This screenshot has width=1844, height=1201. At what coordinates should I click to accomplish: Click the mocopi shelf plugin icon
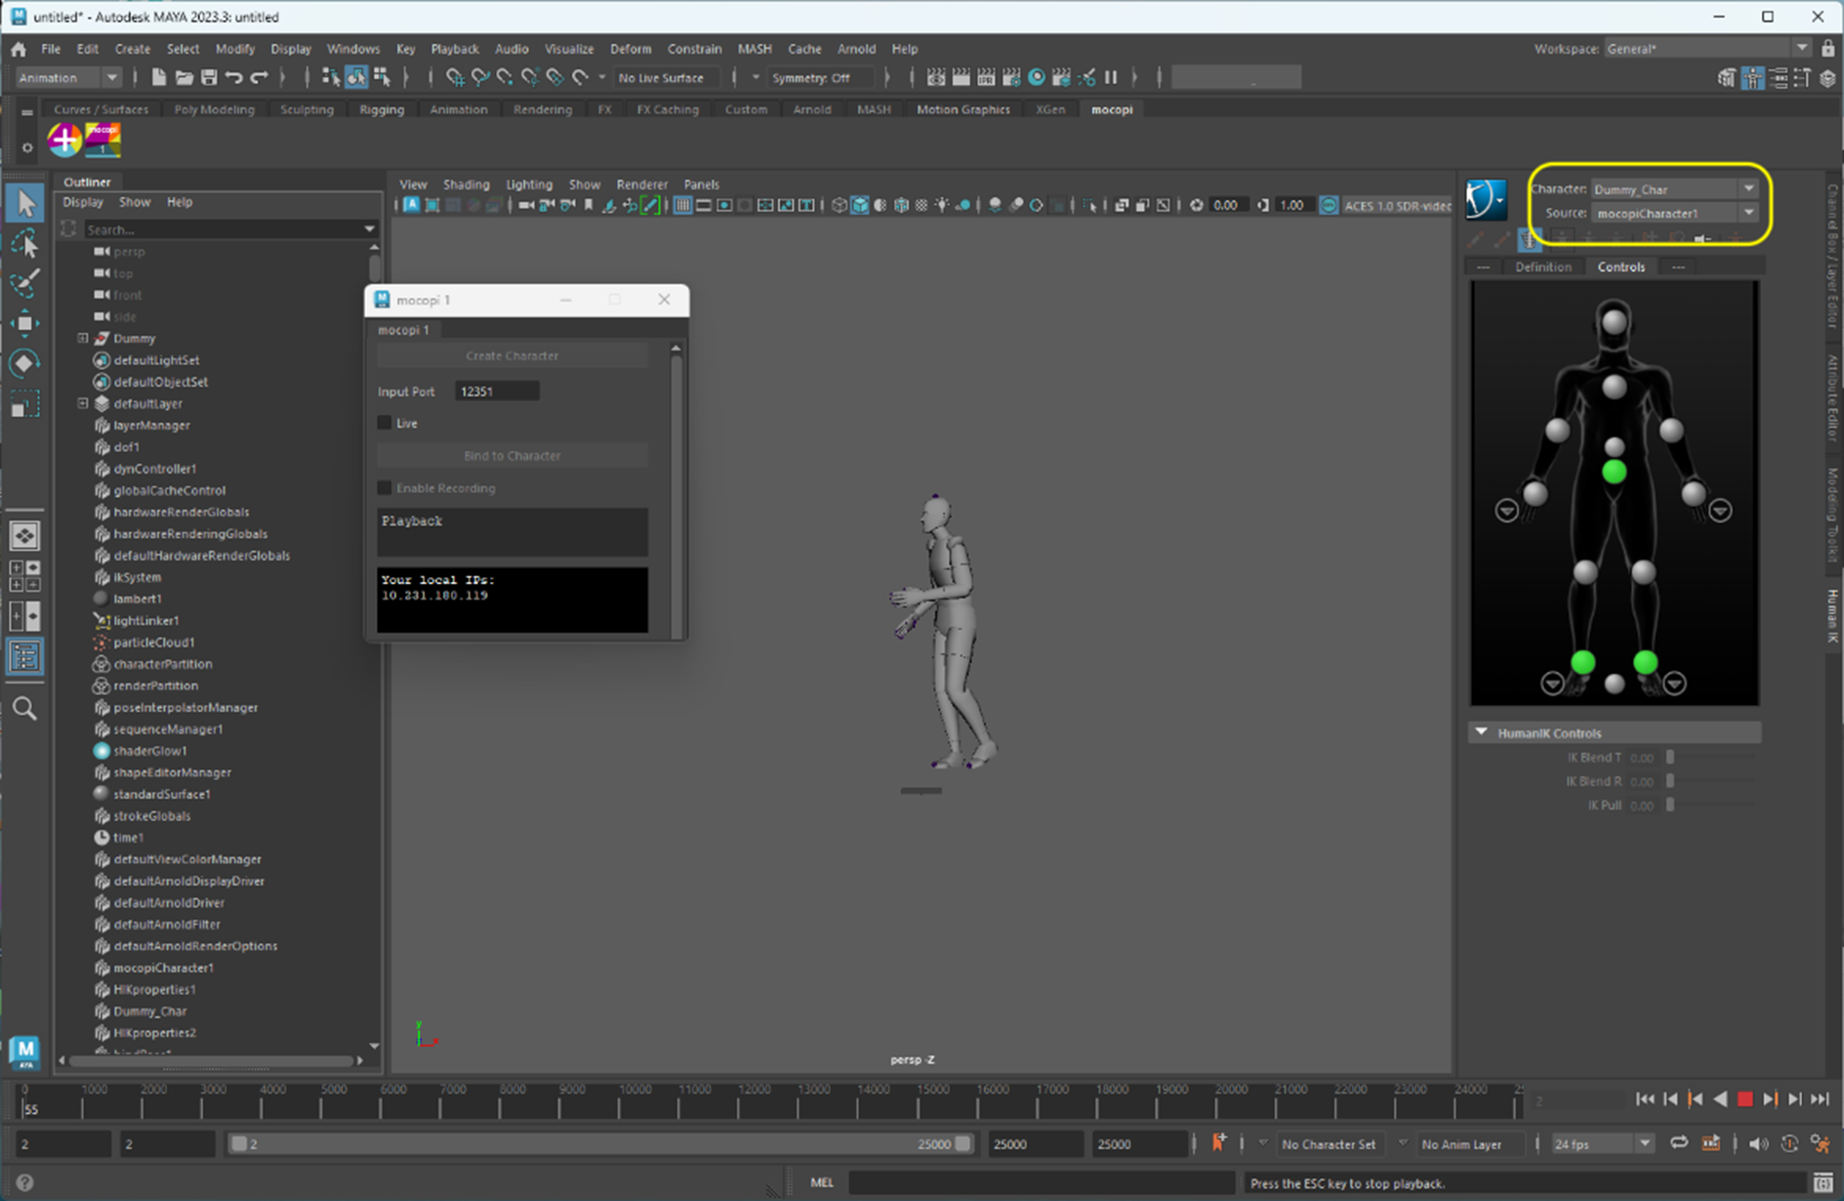(x=102, y=140)
